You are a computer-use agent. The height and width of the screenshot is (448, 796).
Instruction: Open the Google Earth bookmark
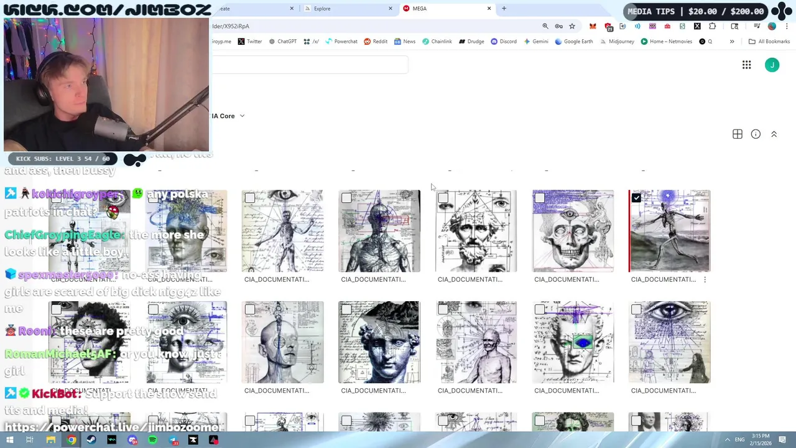click(574, 41)
